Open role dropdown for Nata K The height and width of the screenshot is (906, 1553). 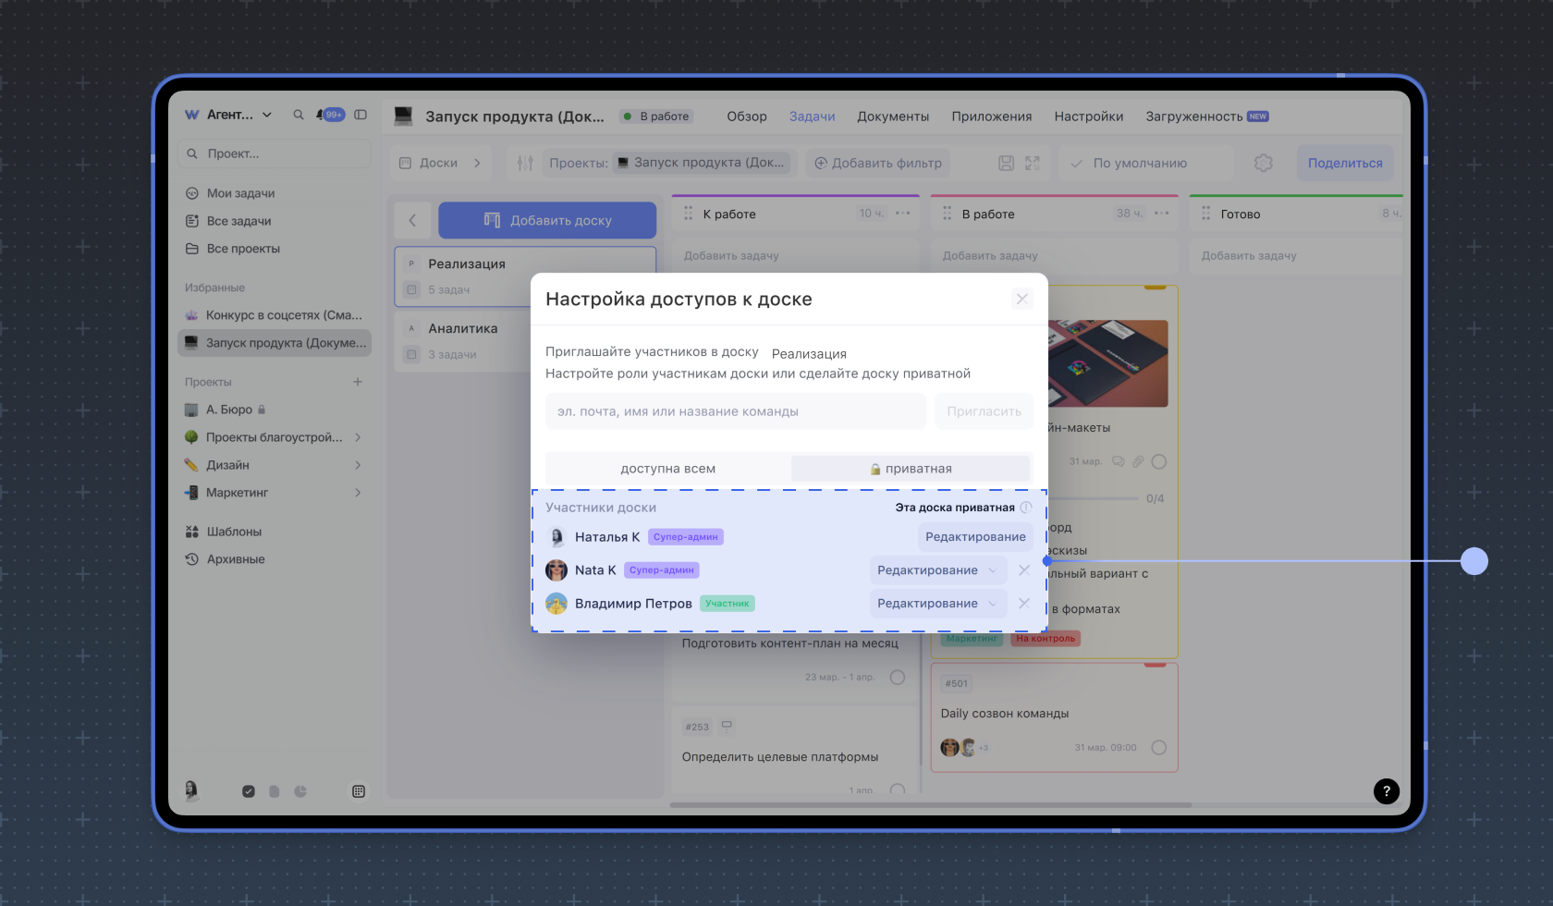937,570
